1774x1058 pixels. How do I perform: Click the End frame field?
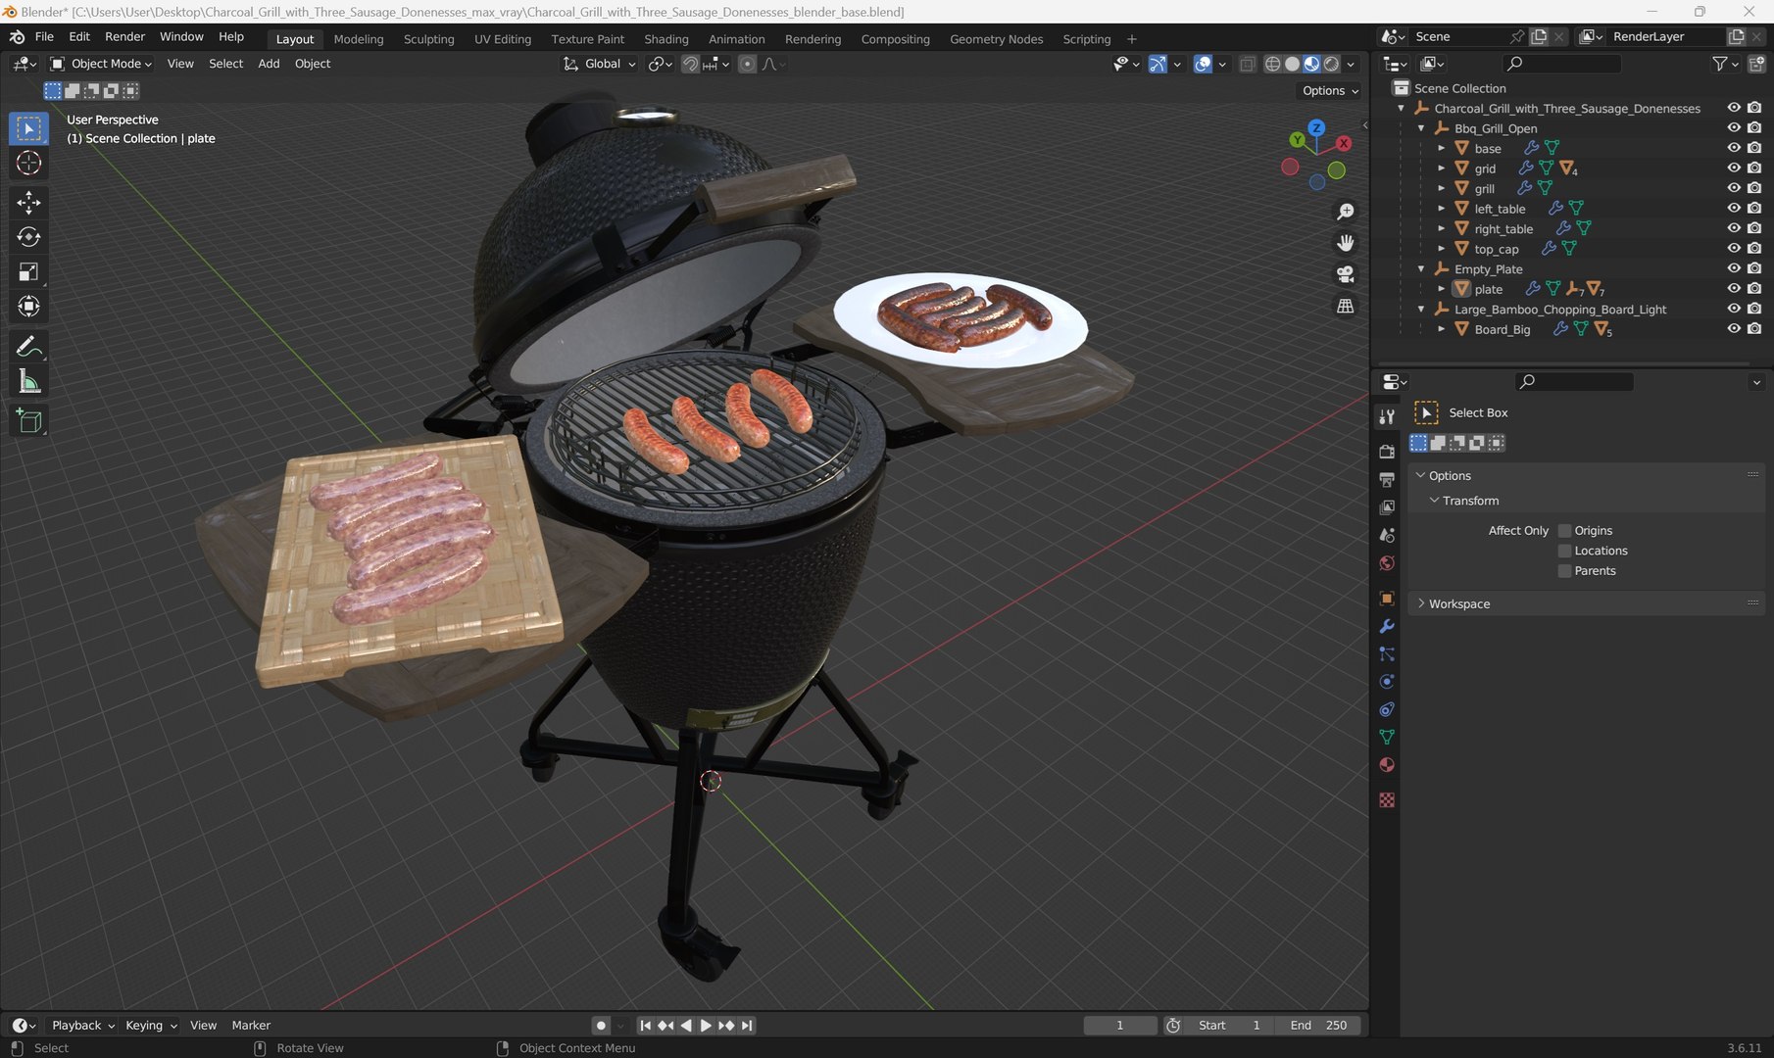(1318, 1026)
